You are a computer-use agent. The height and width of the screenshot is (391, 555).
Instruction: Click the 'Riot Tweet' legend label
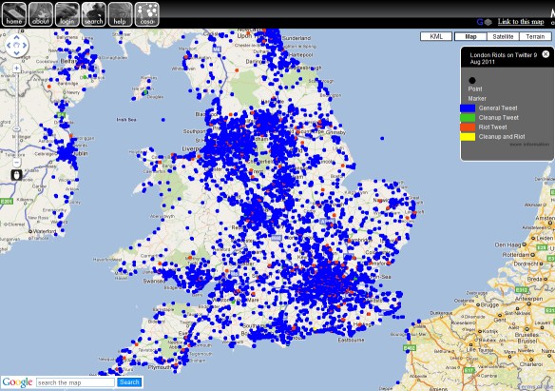click(492, 127)
